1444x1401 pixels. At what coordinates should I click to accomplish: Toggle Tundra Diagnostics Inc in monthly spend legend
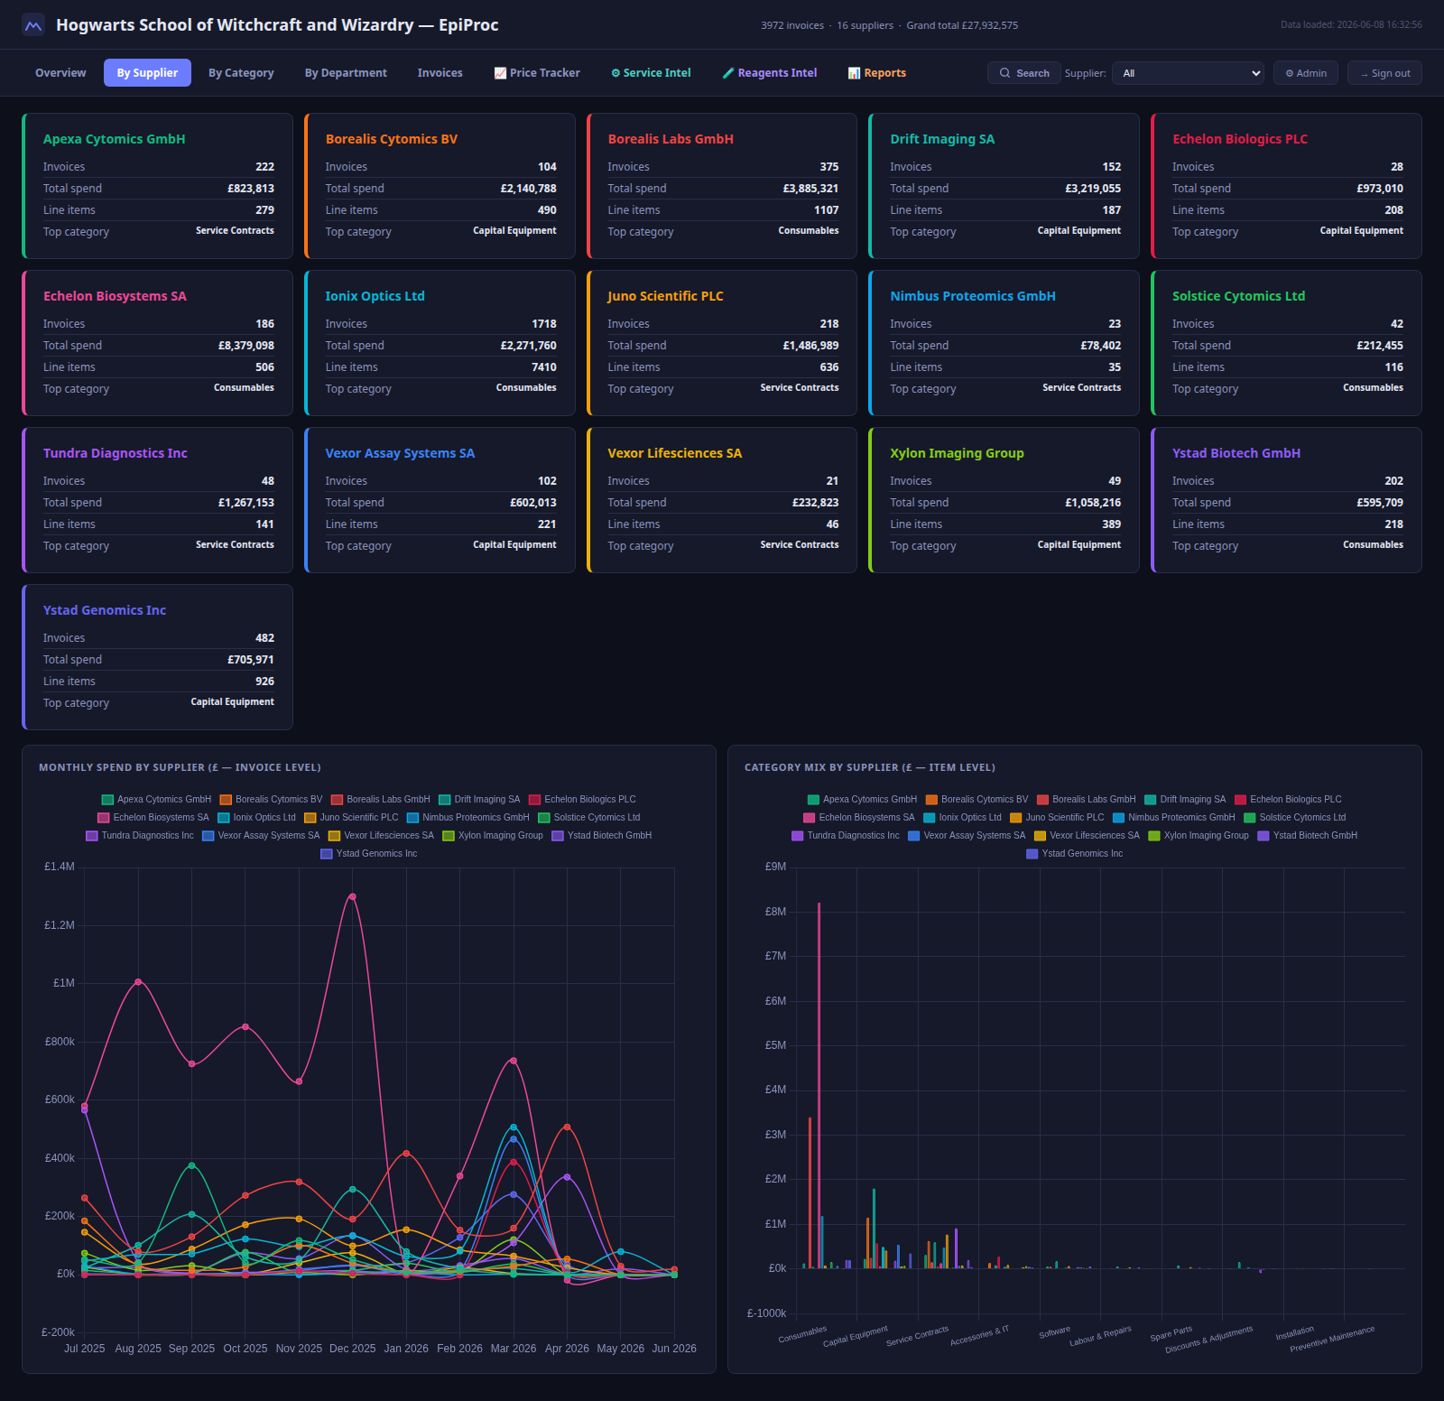point(140,836)
